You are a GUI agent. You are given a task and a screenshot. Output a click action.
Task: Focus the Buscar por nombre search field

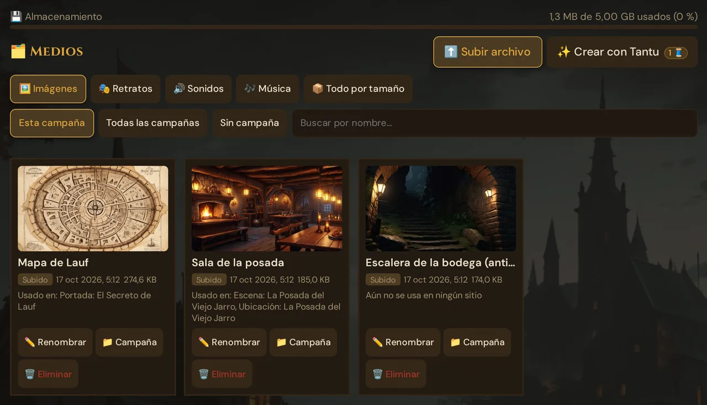[x=494, y=123]
